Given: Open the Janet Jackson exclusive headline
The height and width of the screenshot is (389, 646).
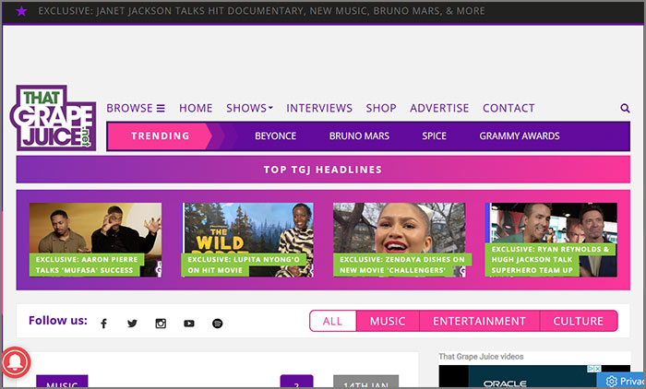Looking at the screenshot, I should tap(261, 11).
